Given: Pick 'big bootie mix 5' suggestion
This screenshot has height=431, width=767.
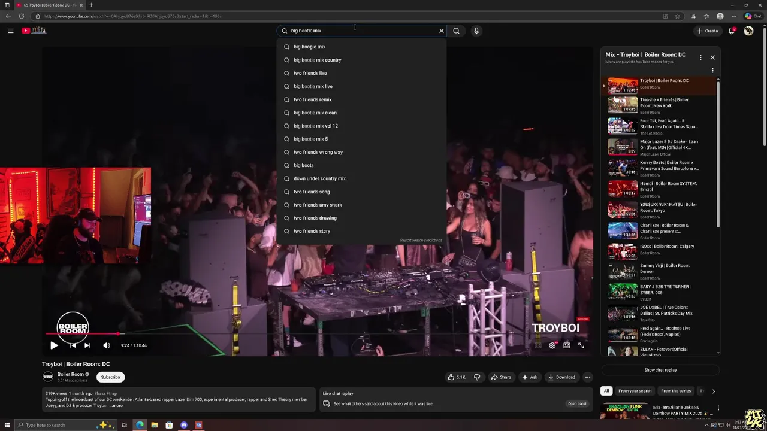Looking at the screenshot, I should (x=361, y=139).
